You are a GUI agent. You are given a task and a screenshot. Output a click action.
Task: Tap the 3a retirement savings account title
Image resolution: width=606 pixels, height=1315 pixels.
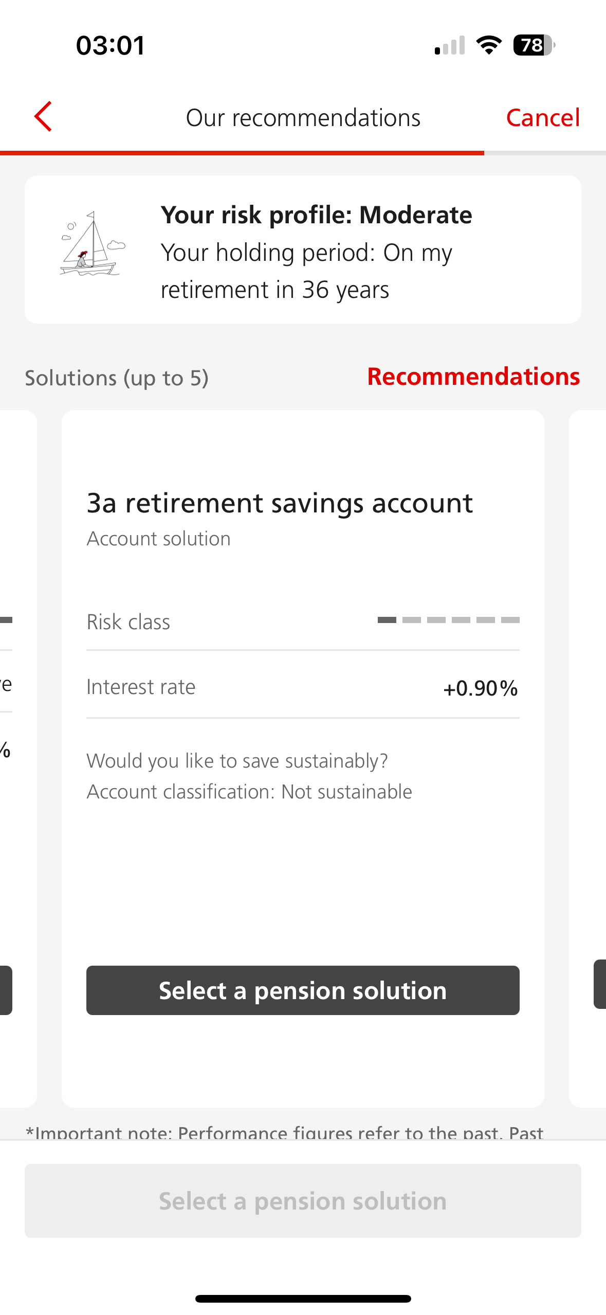[x=280, y=503]
